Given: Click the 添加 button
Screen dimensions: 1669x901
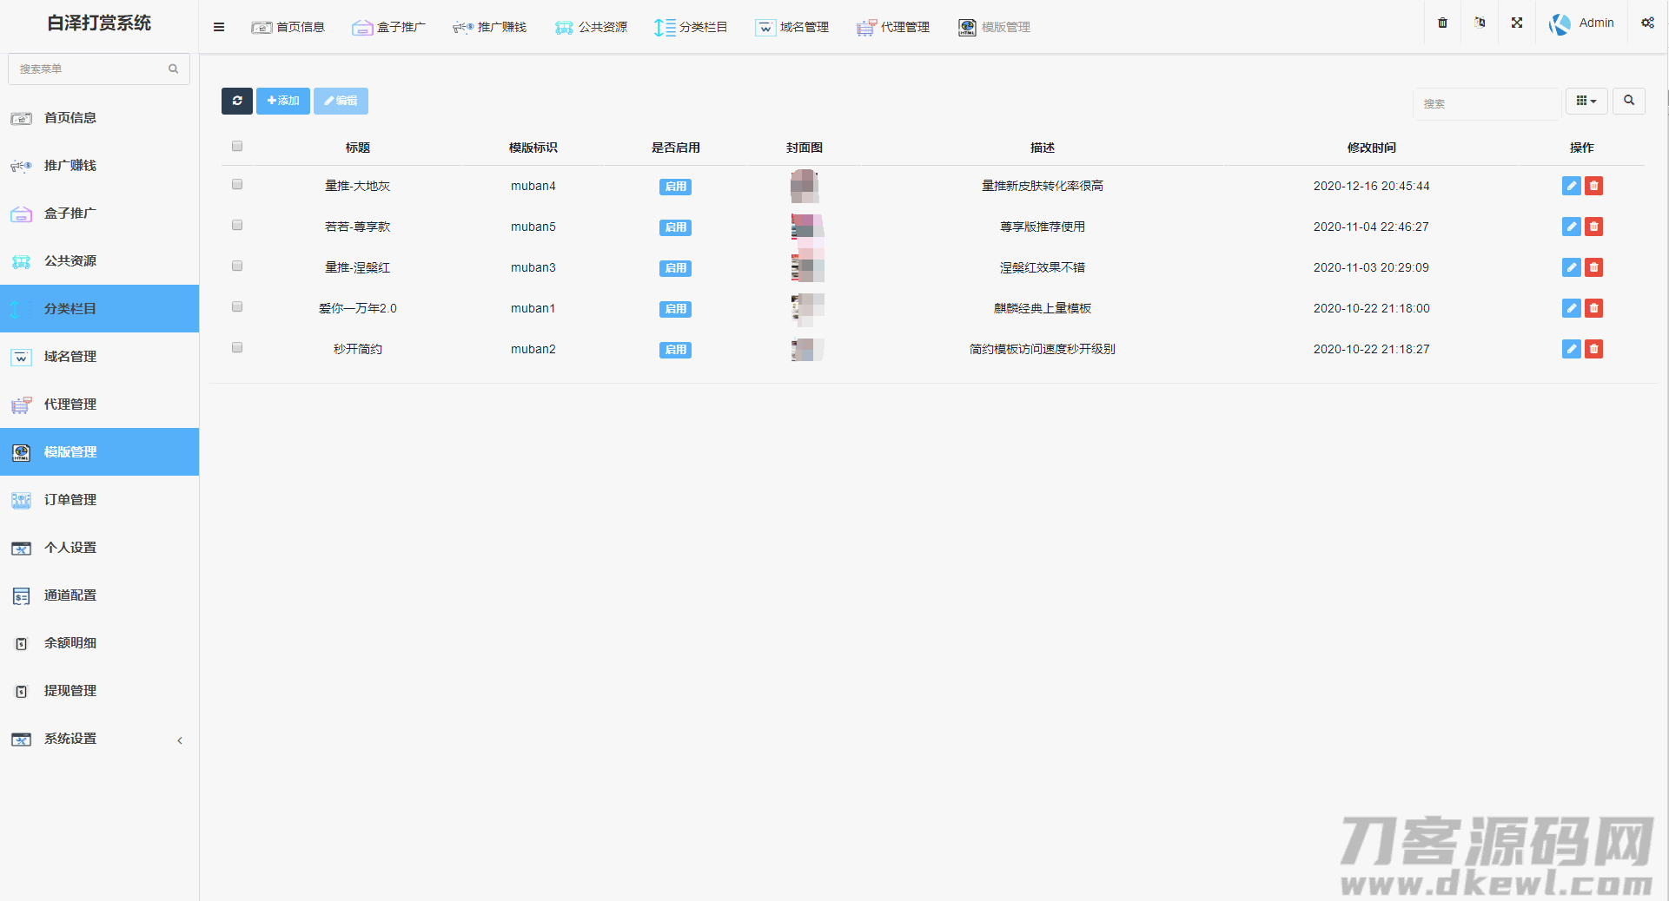Looking at the screenshot, I should click(x=283, y=101).
